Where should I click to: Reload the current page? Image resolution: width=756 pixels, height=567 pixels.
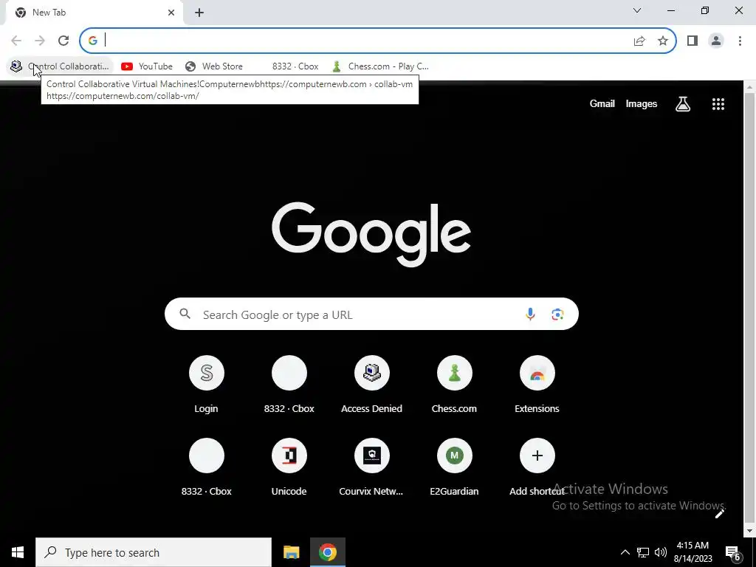[63, 41]
